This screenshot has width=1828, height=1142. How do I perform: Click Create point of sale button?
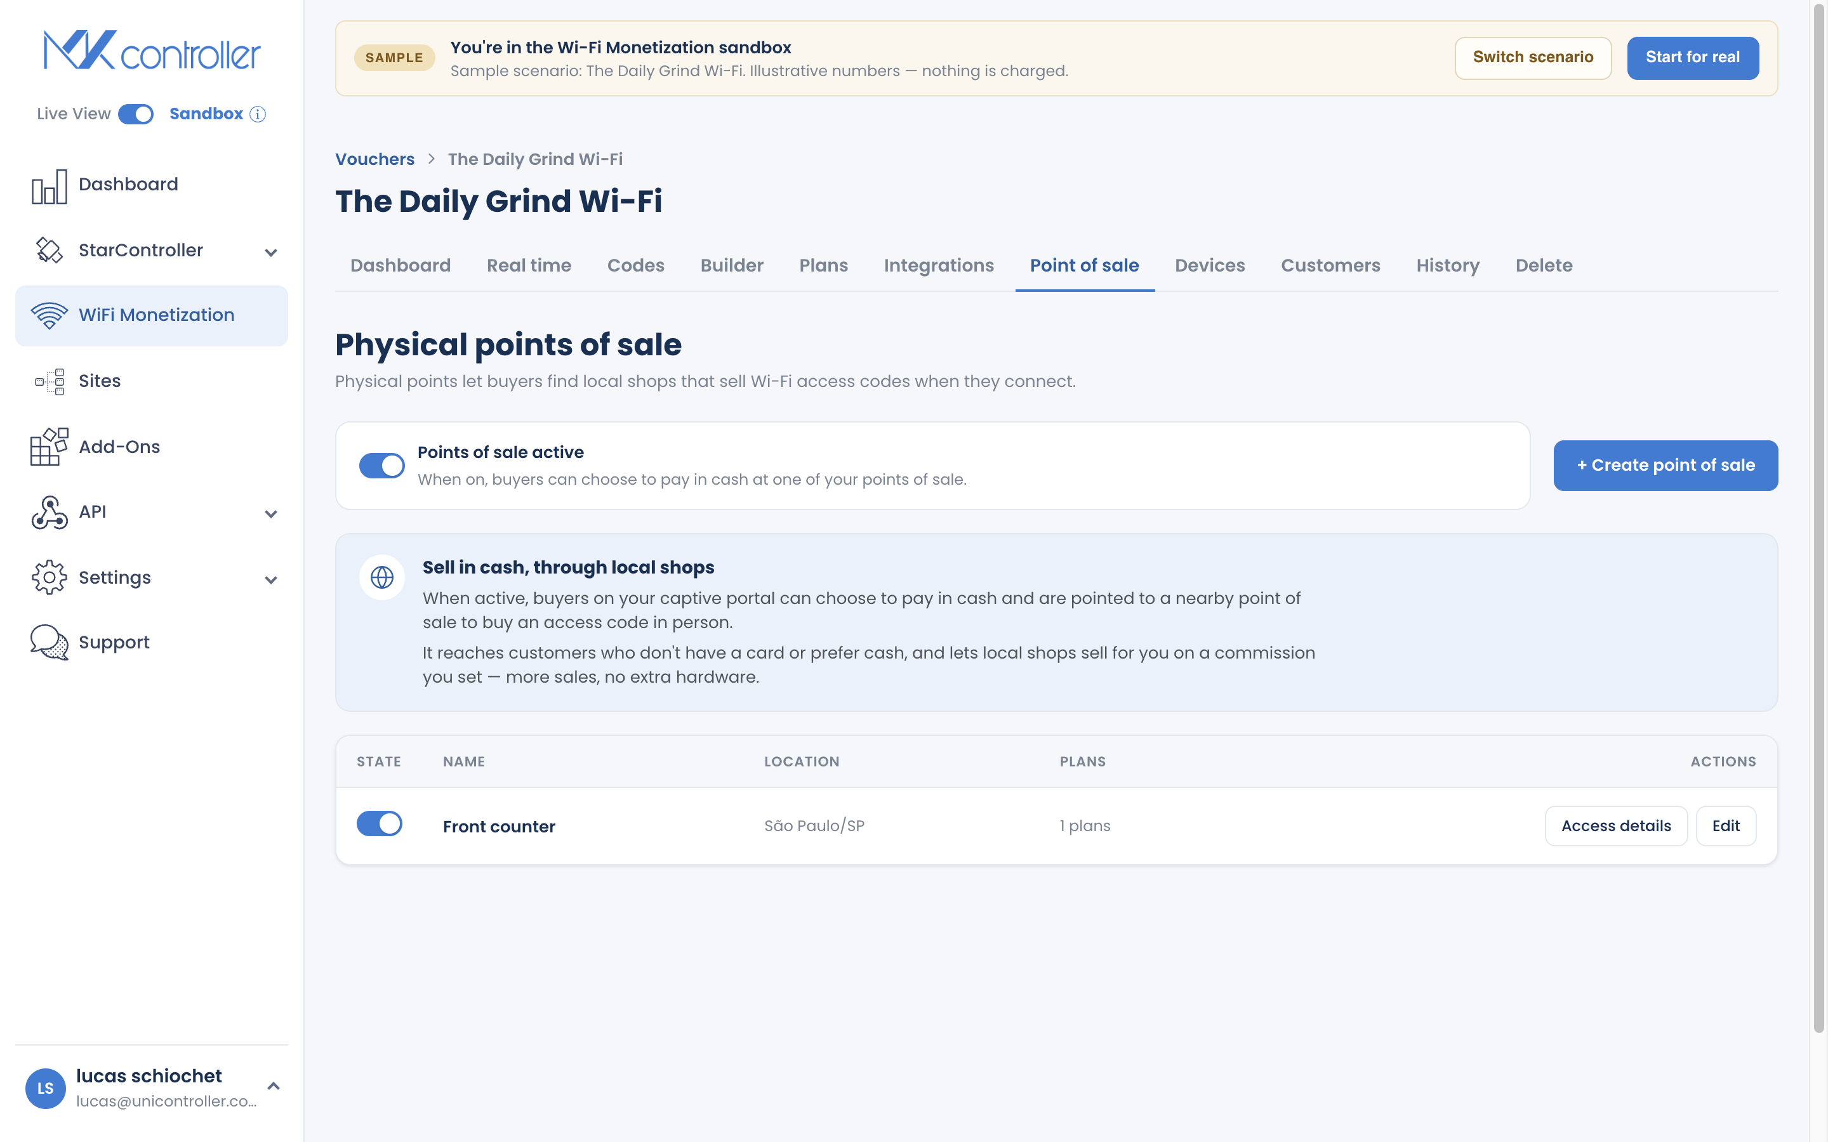(1666, 465)
